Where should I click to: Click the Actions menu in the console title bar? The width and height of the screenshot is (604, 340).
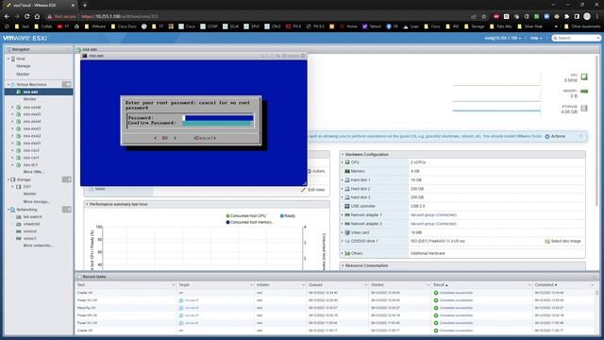tap(291, 56)
